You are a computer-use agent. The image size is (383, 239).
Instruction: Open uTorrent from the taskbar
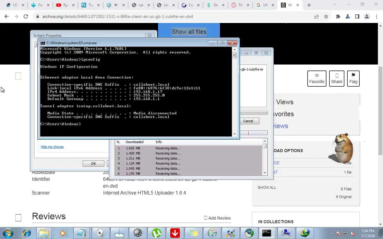click(156, 233)
